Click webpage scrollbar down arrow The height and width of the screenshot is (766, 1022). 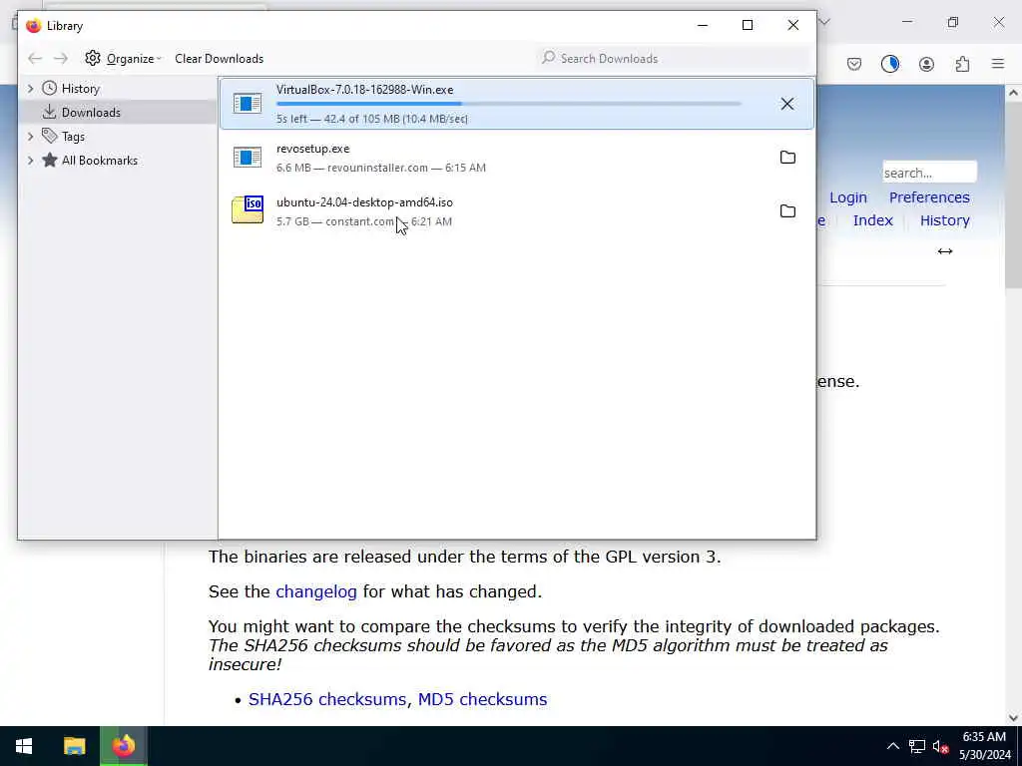1013,718
